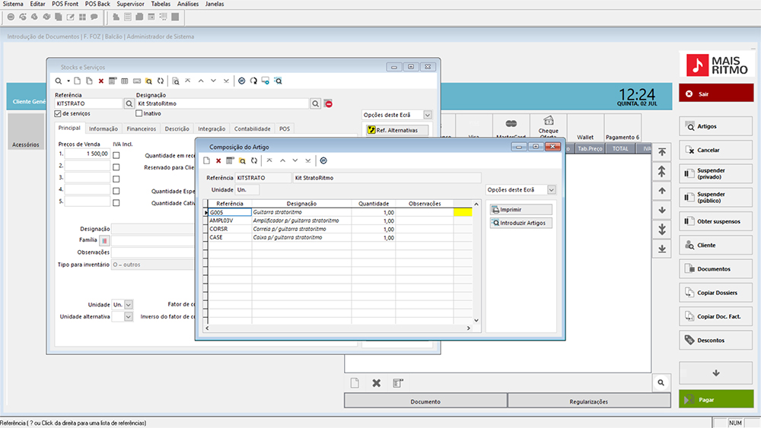Go to next record in Composição do Artigo

295,160
